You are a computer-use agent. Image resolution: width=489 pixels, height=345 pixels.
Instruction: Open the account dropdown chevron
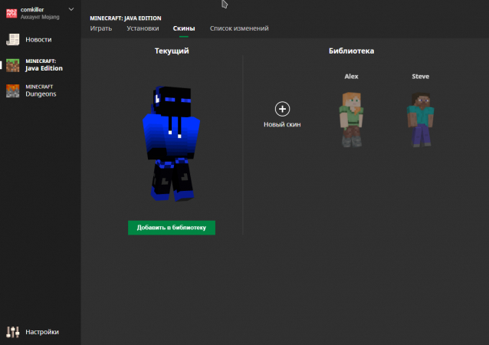pos(71,9)
